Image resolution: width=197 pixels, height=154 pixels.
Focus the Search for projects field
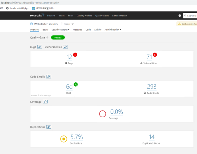point(190,16)
